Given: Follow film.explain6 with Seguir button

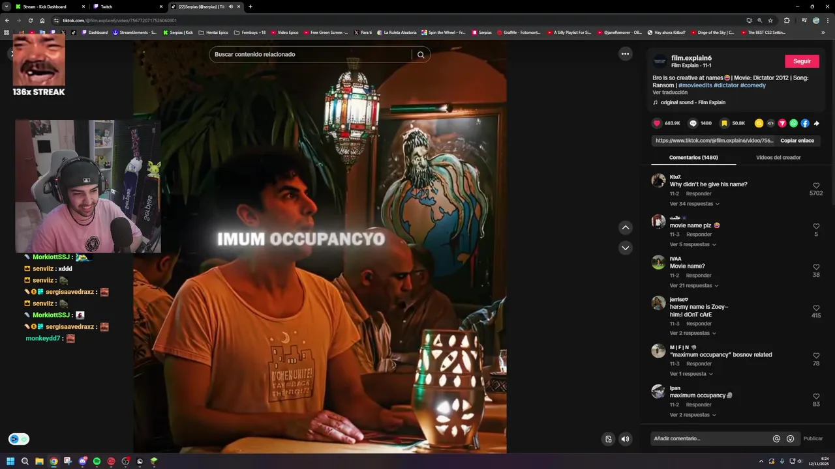Looking at the screenshot, I should [802, 61].
